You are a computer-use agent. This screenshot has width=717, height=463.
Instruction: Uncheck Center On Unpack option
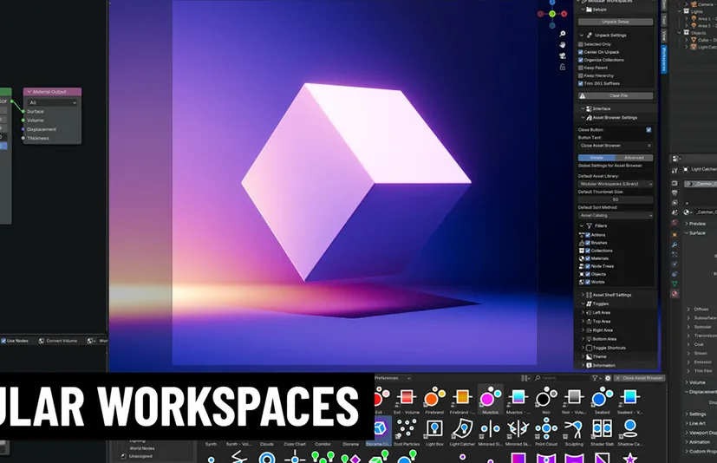tap(582, 52)
